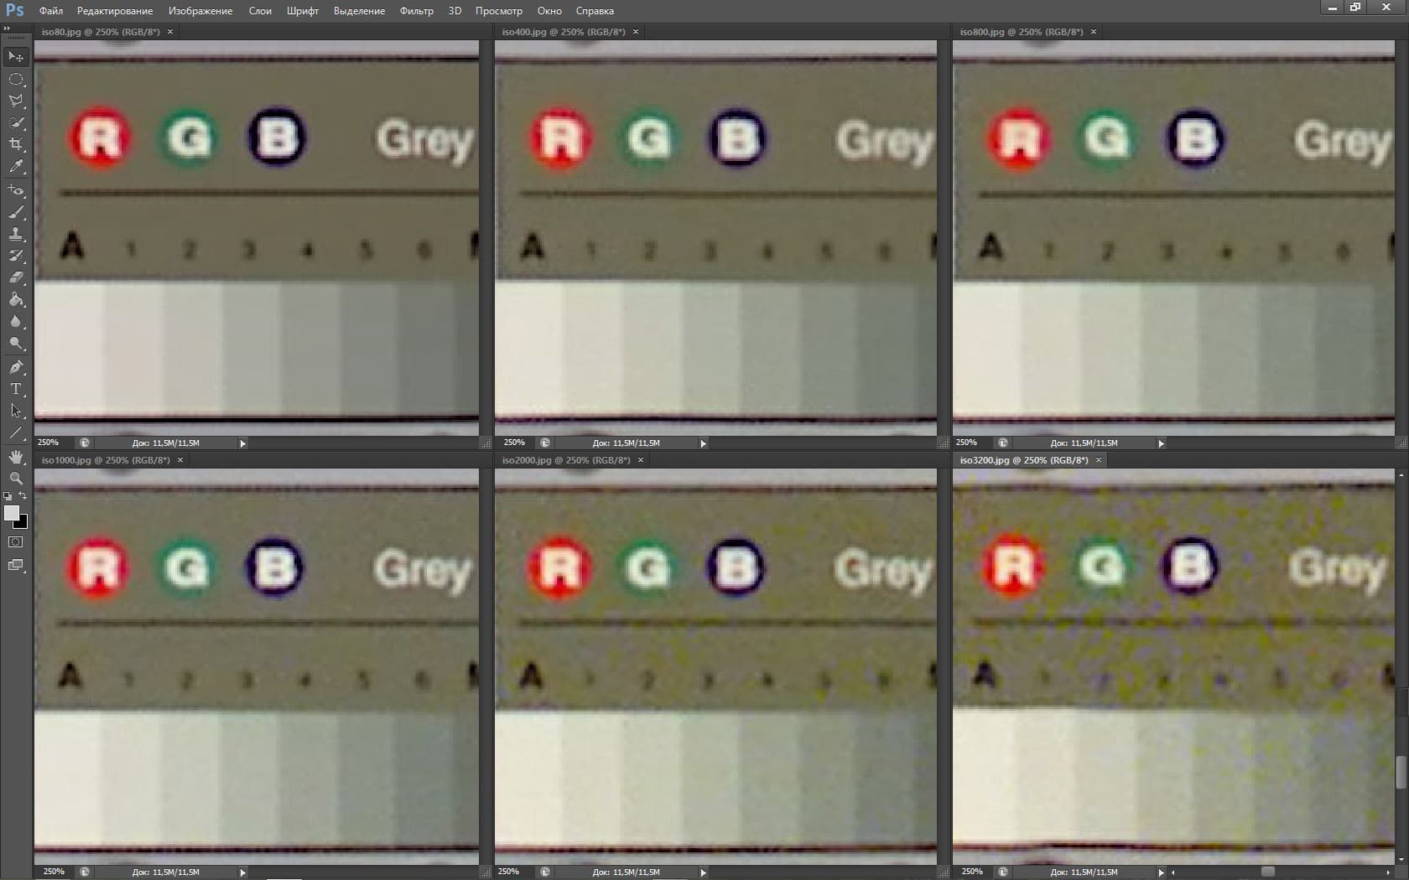Viewport: 1409px width, 880px height.
Task: Select the Line tool
Action: (x=16, y=432)
